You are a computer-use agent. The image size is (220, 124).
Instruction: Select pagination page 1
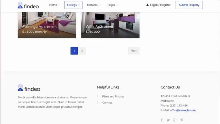coord(74,51)
